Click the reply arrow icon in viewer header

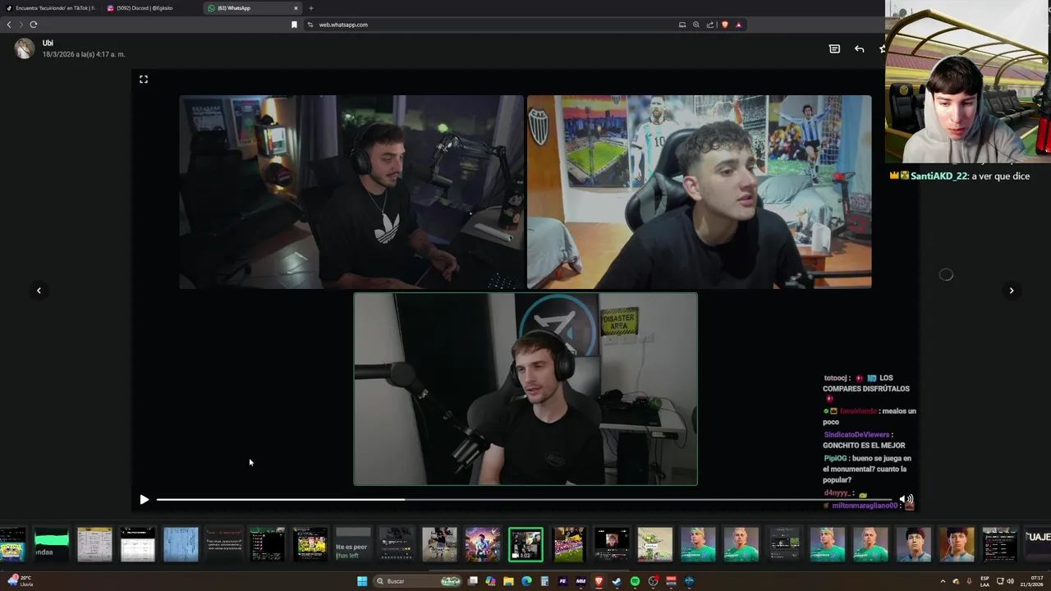859,49
